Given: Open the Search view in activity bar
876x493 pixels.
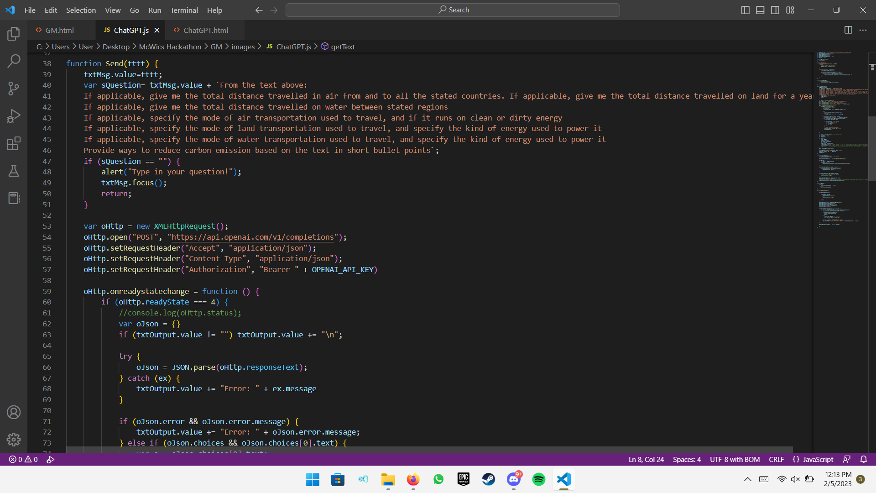Looking at the screenshot, I should tap(14, 61).
